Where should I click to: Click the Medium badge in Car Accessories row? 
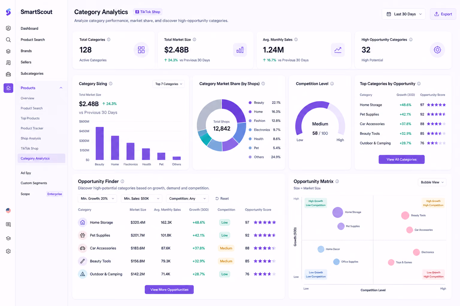226,248
